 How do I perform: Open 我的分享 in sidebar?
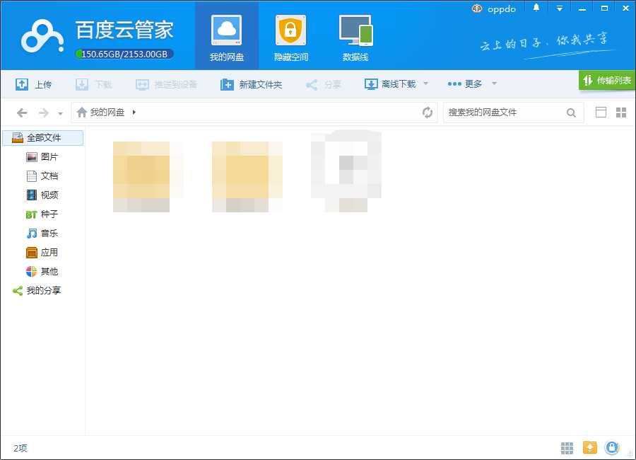tap(37, 291)
